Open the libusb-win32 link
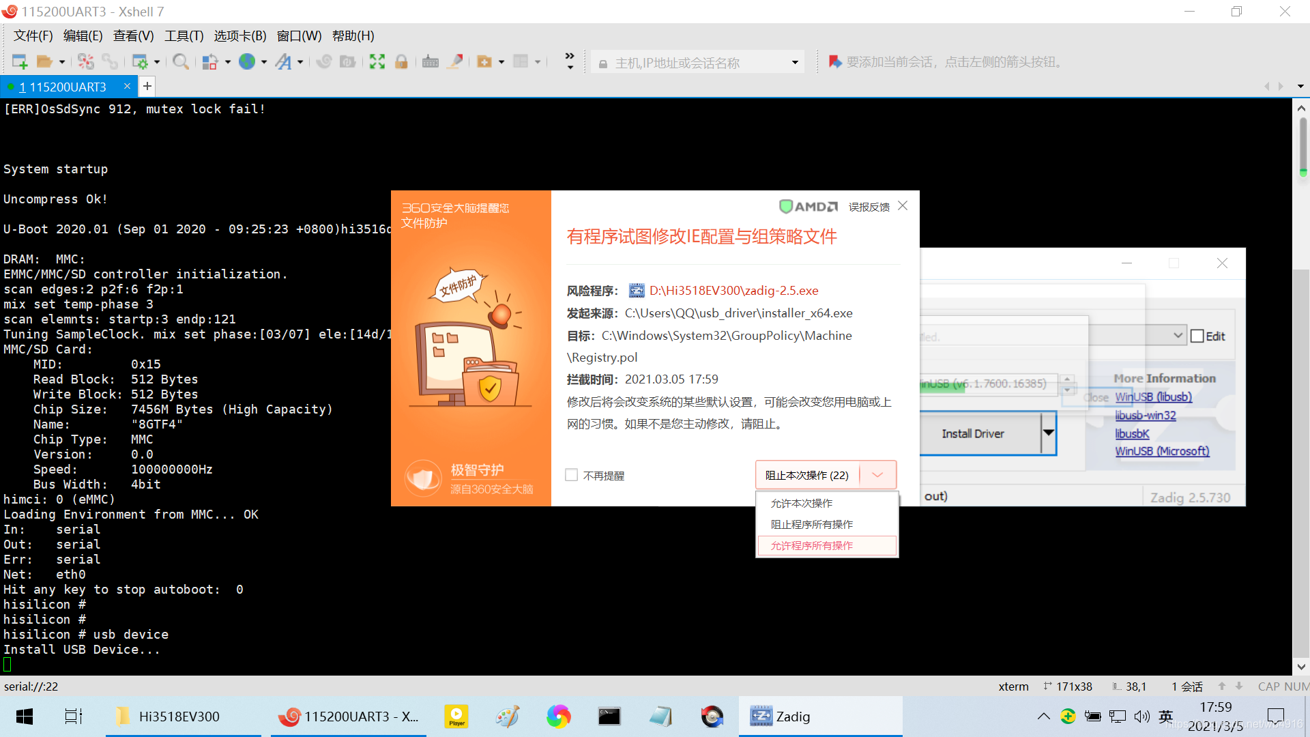 coord(1146,415)
